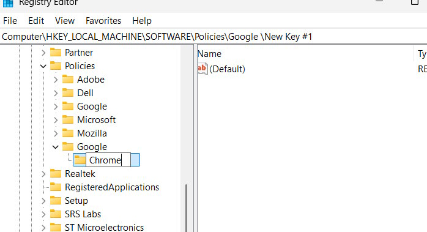Screen dimensions: 427x232
Task: Click the Registry Editor app icon
Action: [x=8, y=3]
